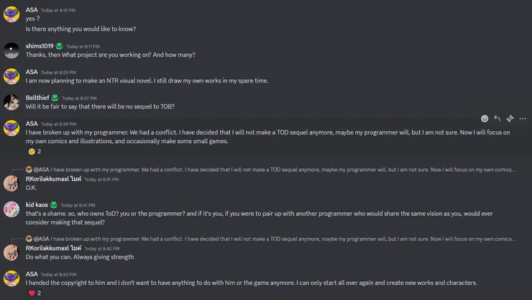The height and width of the screenshot is (300, 532).
Task: Click ASA's avatar on the 4:15 PM message
Action: click(12, 14)
